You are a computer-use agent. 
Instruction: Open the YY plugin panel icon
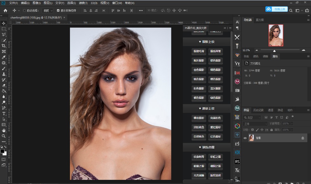pos(237,63)
